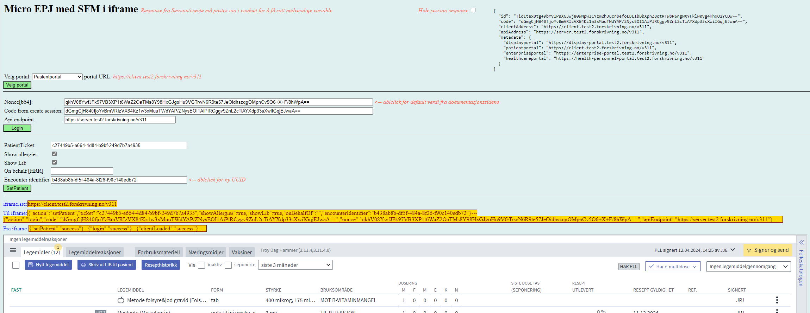This screenshot has height=313, width=810.
Task: Open kebab menu for Metode folsyre row
Action: click(x=777, y=300)
